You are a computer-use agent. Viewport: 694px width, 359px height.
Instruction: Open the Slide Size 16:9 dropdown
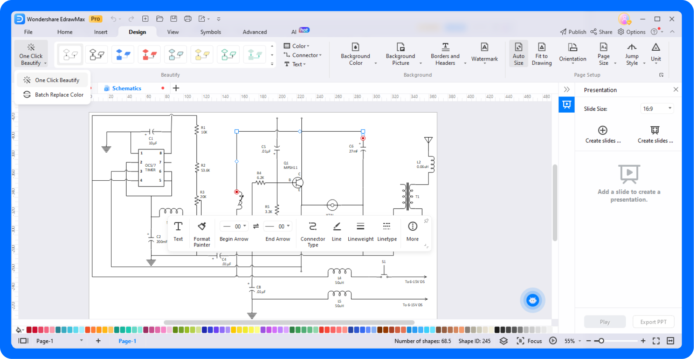657,109
